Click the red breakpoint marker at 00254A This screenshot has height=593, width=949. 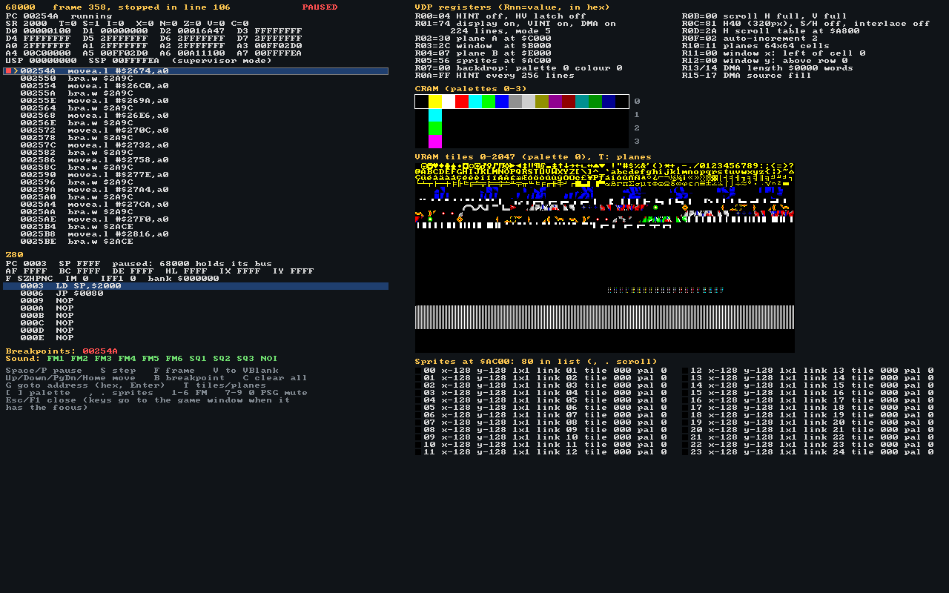coord(8,71)
